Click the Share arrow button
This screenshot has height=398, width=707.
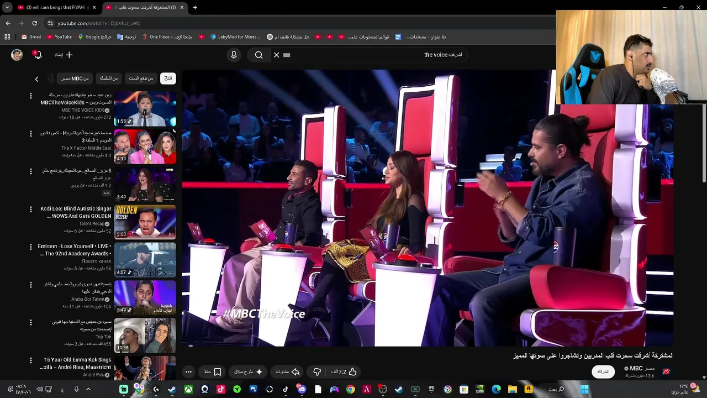pos(288,372)
